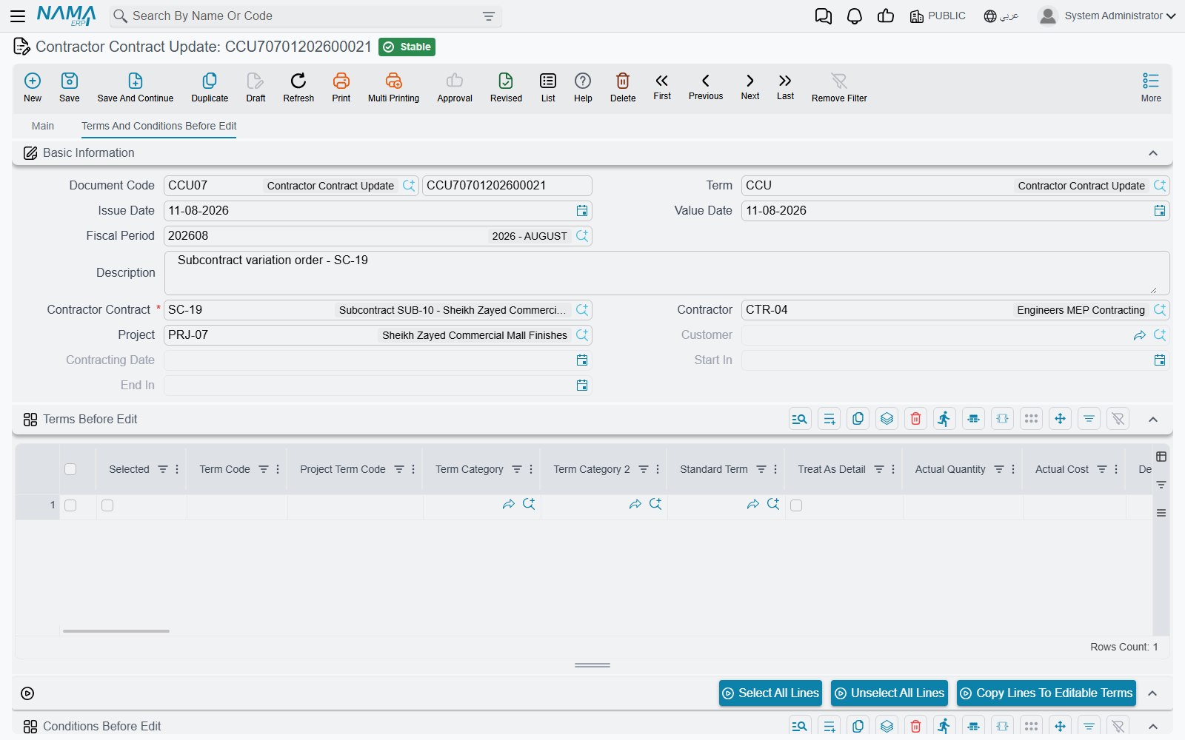The height and width of the screenshot is (740, 1185).
Task: Print the document
Action: click(x=341, y=87)
